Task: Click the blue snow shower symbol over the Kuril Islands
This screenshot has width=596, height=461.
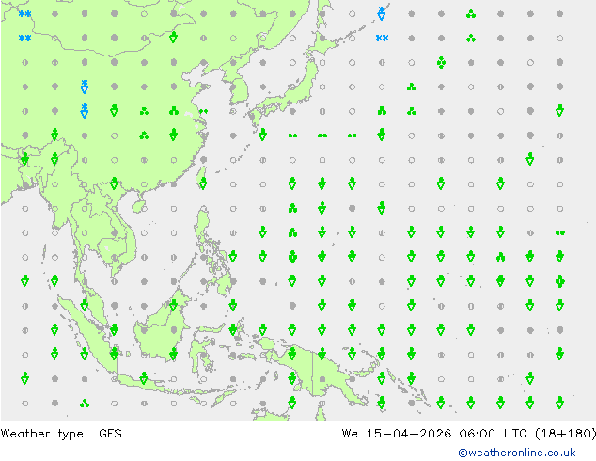Action: [382, 13]
